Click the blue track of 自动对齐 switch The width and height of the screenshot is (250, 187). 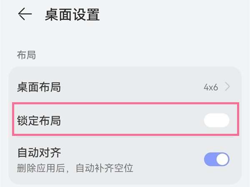point(210,159)
